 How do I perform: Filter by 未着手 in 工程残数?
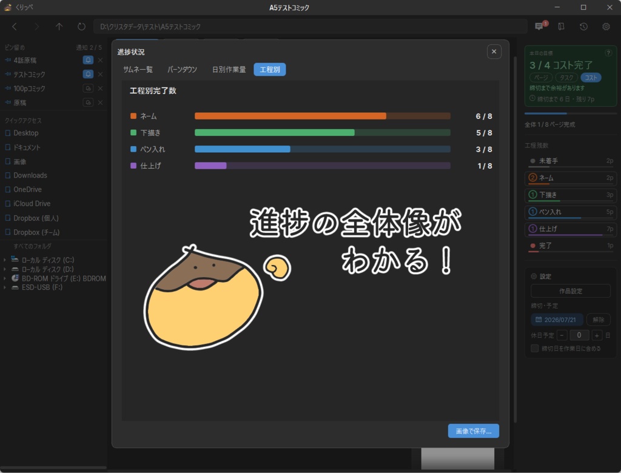tap(570, 161)
